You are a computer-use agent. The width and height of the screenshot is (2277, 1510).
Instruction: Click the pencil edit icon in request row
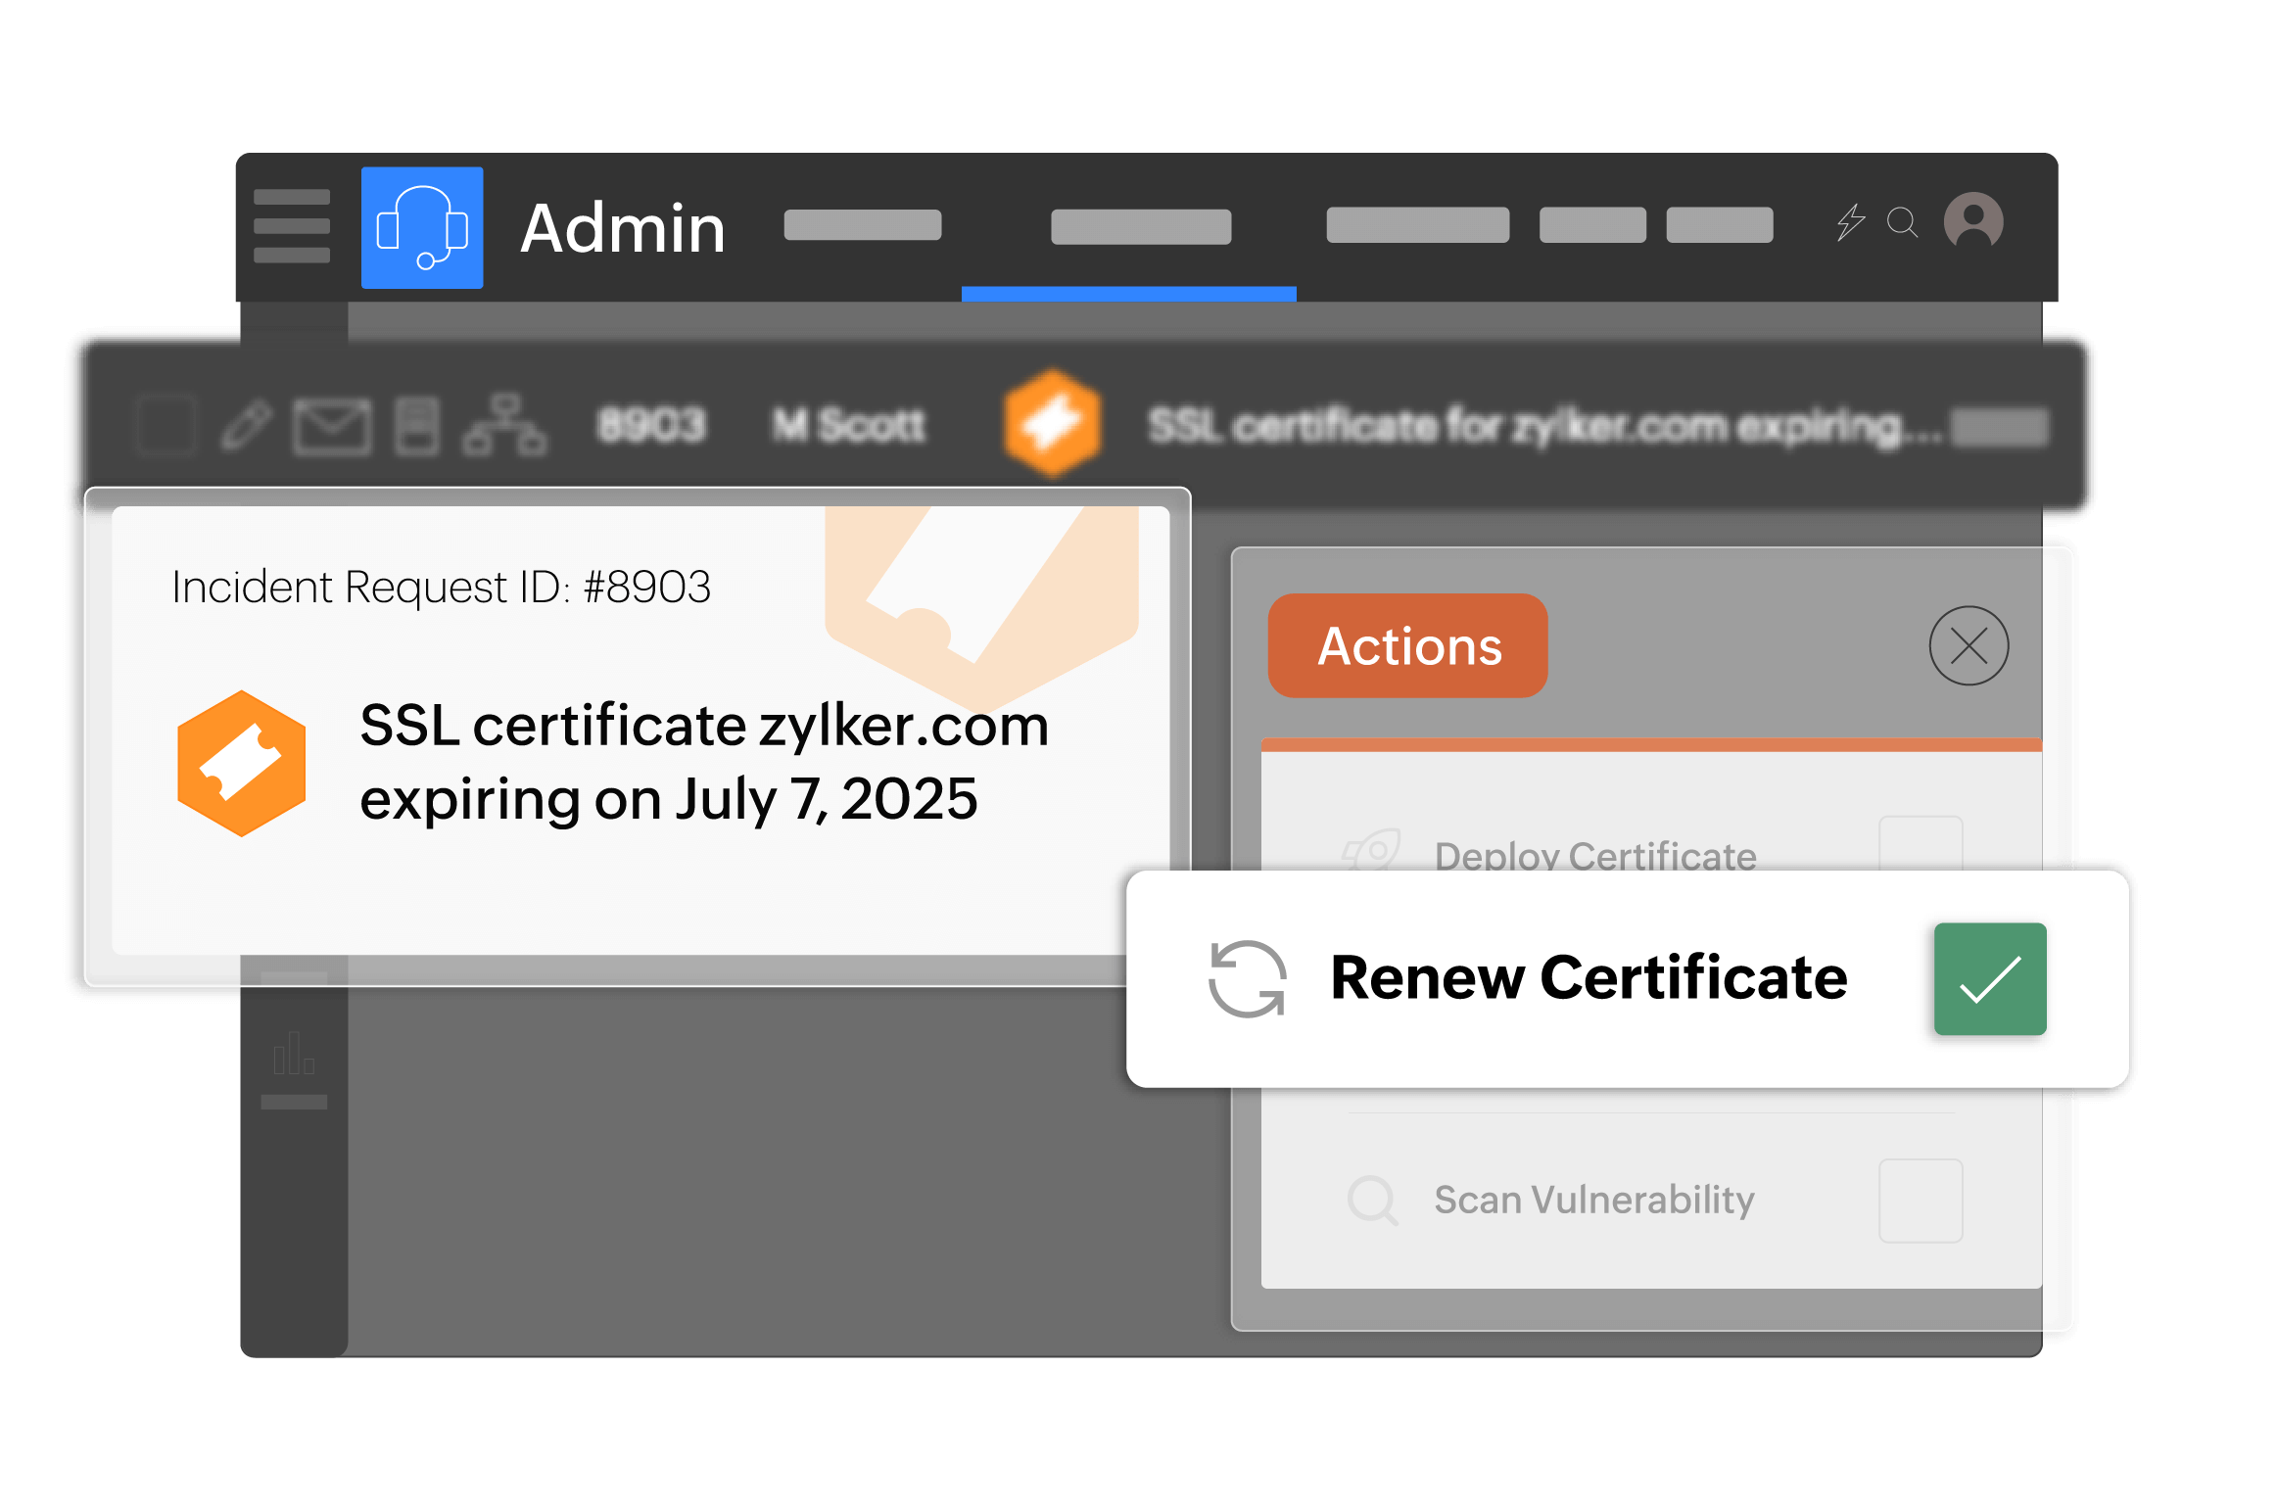(x=246, y=426)
